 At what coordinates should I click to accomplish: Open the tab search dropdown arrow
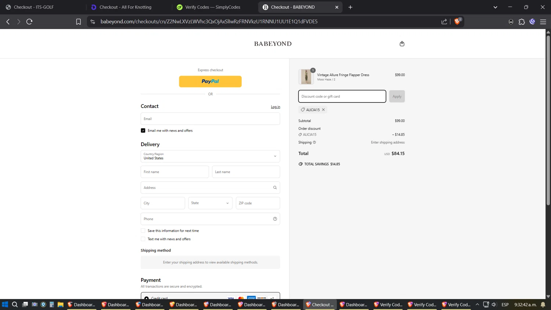(x=495, y=7)
